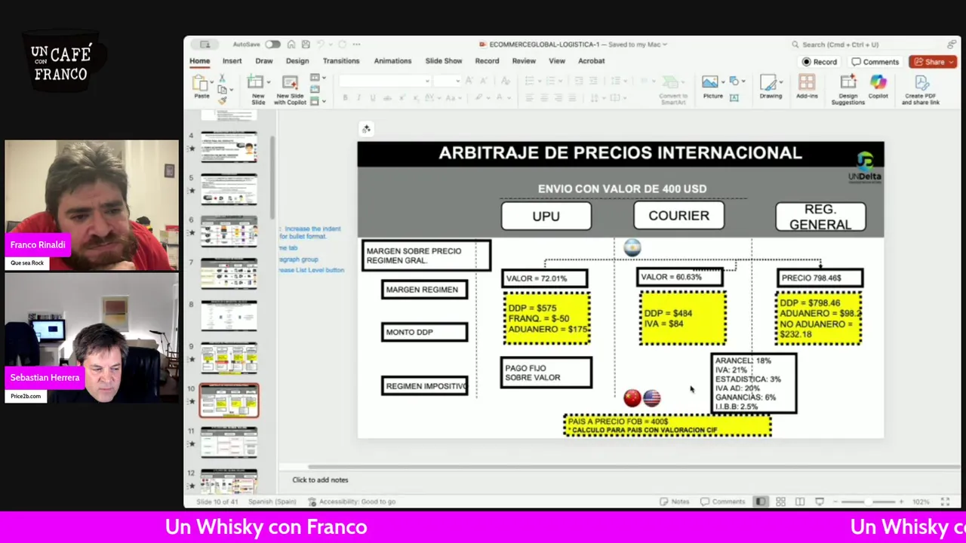Select slide 9 thumbnail
The width and height of the screenshot is (966, 543).
(x=229, y=358)
